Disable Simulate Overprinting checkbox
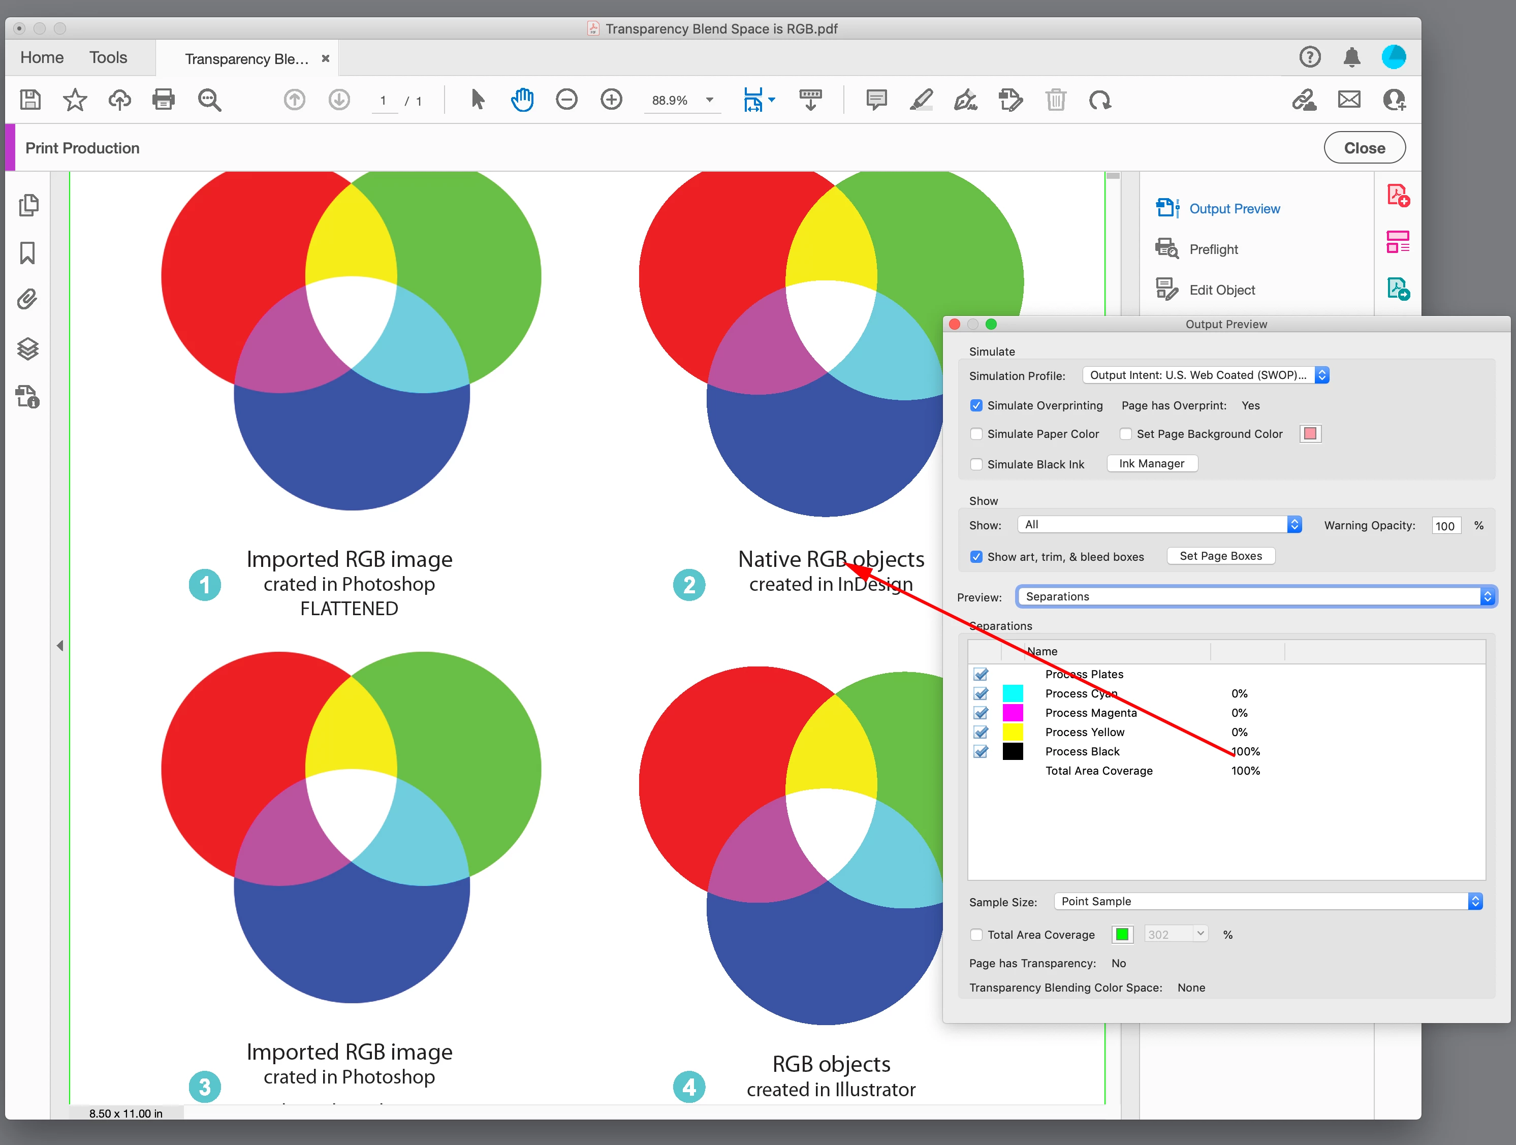 [x=976, y=406]
